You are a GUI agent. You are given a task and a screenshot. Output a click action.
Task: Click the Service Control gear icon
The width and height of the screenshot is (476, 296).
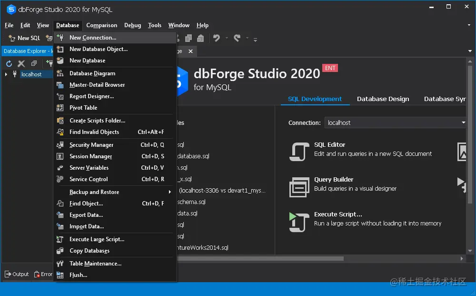pos(60,179)
